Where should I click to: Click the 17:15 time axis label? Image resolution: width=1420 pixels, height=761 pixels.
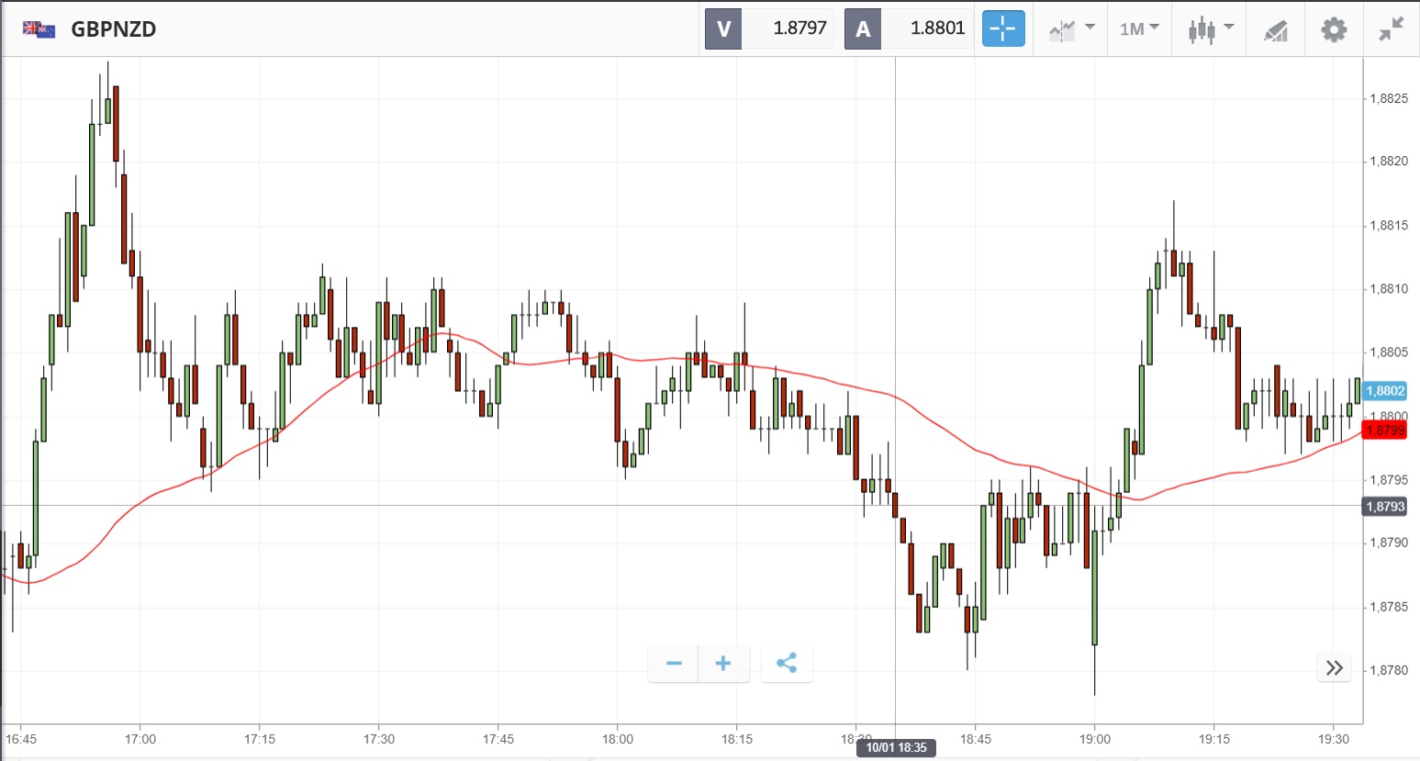click(x=260, y=739)
